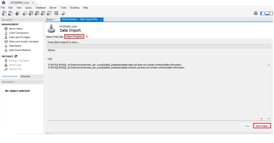Toggle the left sidebar panel visibility
274x143 pixels.
coord(262,13)
